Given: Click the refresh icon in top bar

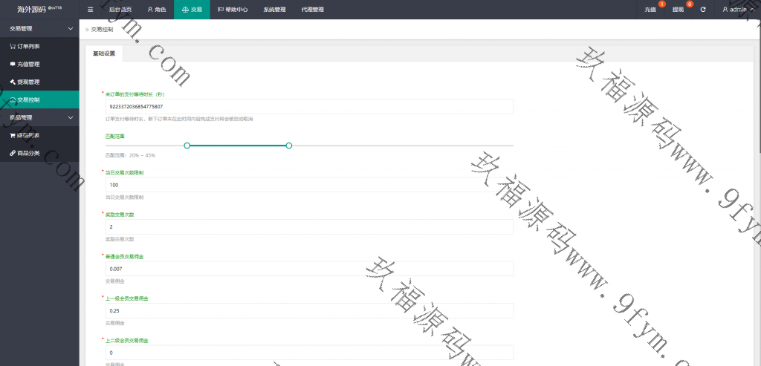Looking at the screenshot, I should (x=703, y=9).
